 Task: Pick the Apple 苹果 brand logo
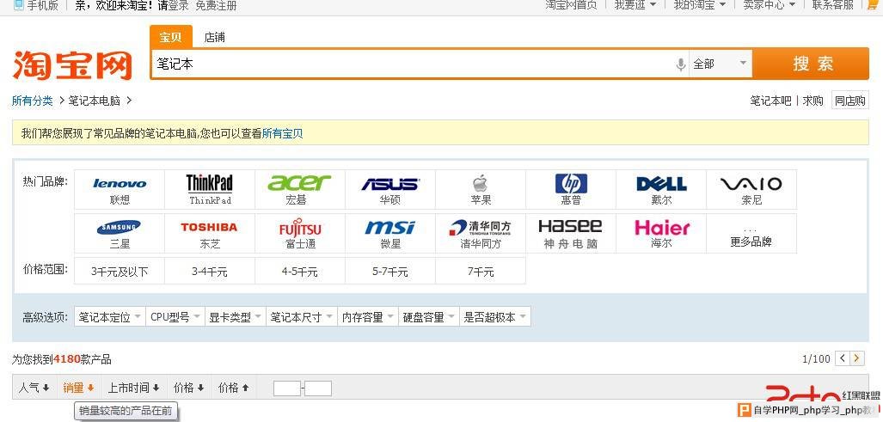click(x=480, y=183)
